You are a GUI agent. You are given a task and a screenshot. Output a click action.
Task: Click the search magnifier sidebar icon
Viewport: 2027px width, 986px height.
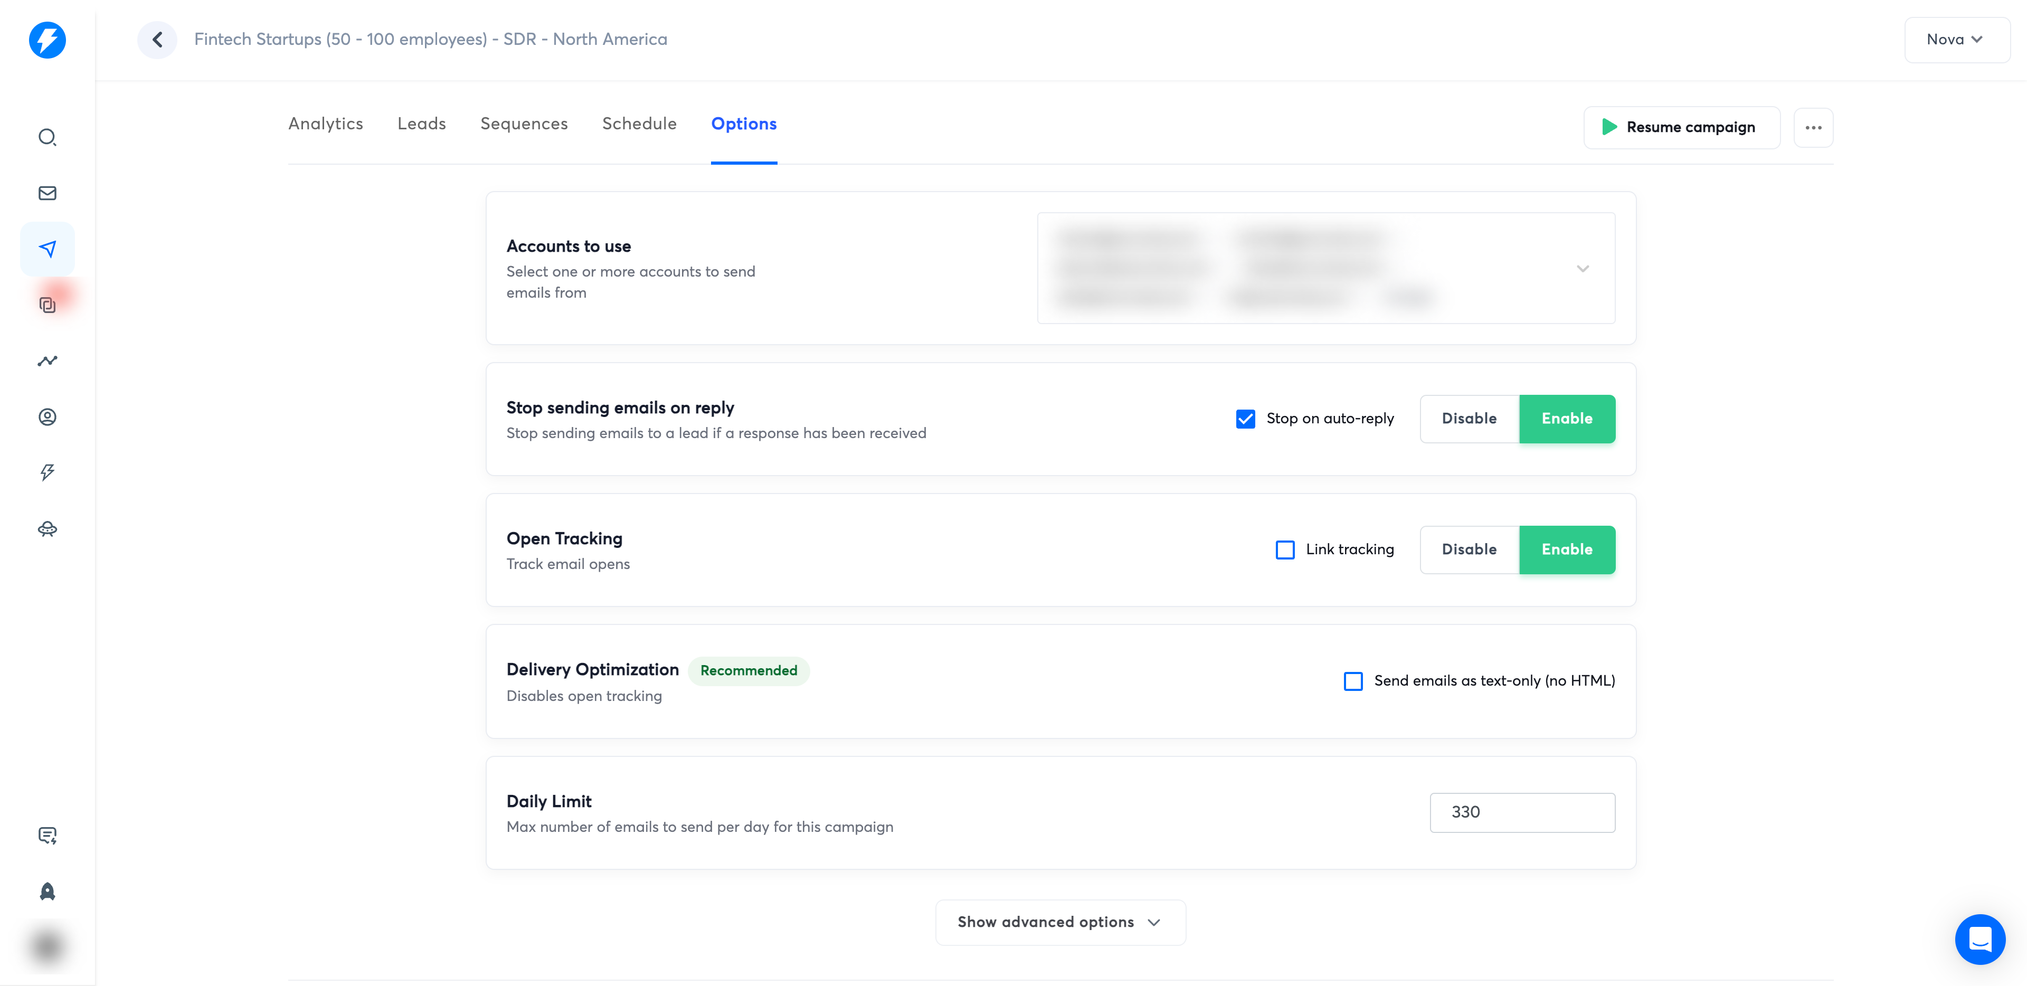[x=47, y=137]
